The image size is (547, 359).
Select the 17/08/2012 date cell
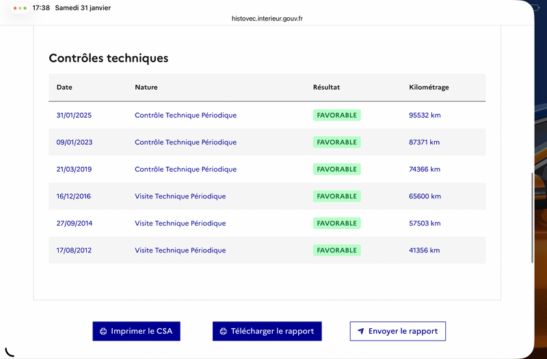tap(74, 250)
